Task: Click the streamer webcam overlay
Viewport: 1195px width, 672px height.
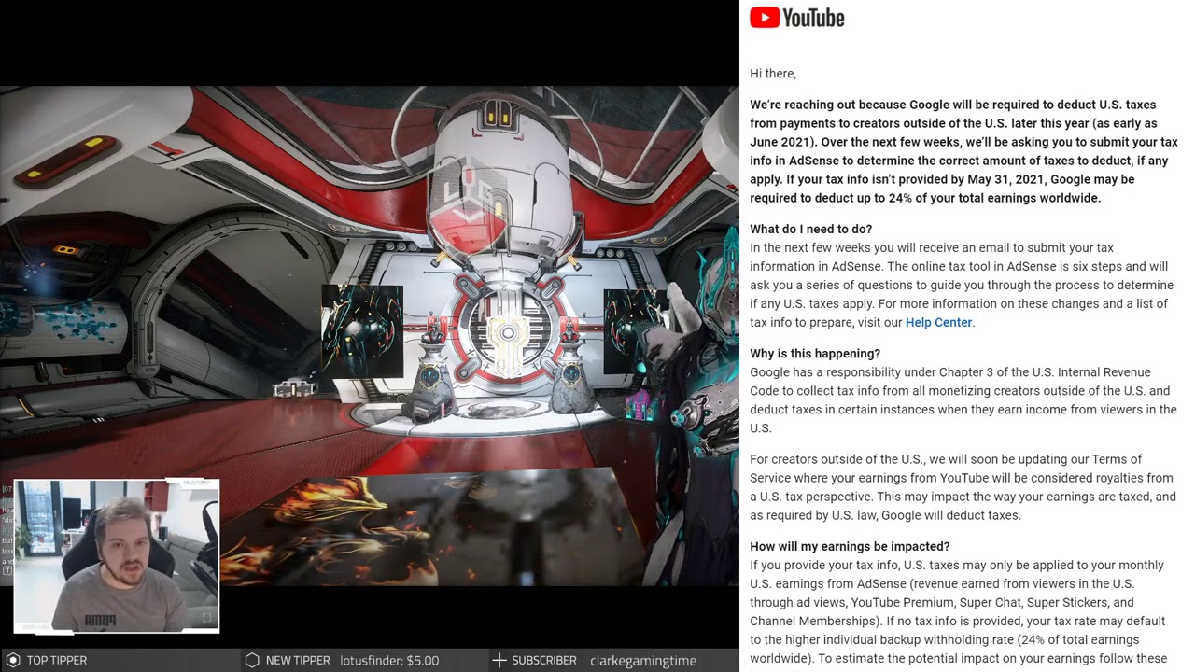Action: click(117, 556)
